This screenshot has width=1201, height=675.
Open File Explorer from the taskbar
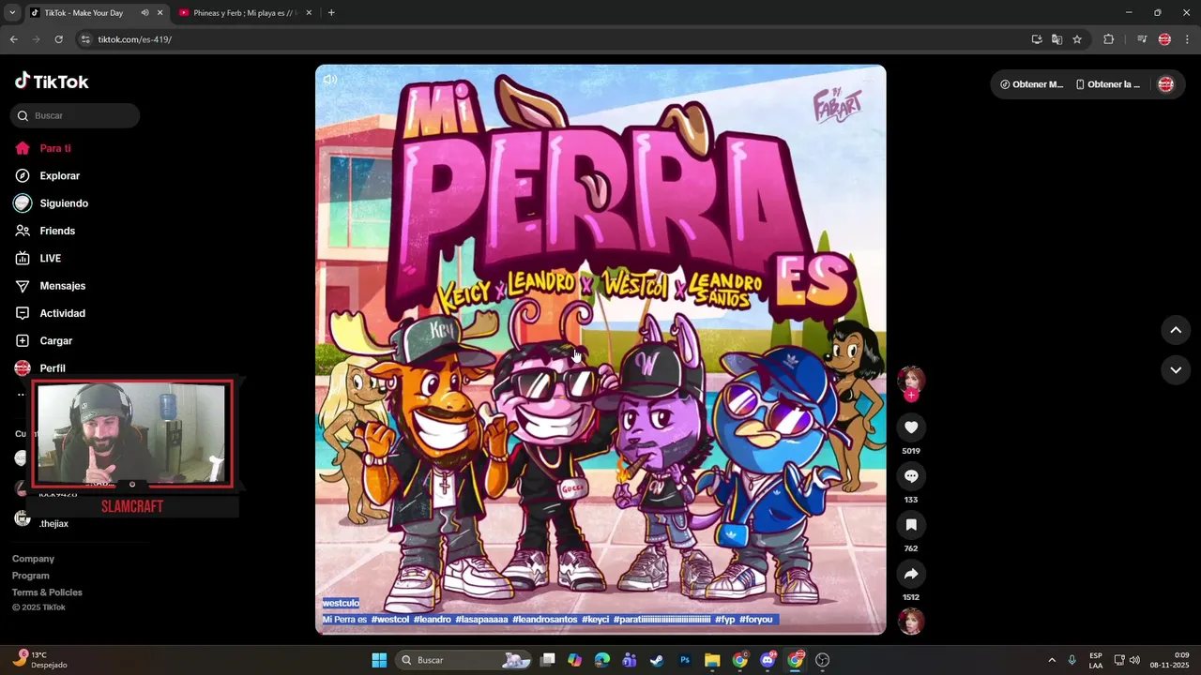point(712,660)
